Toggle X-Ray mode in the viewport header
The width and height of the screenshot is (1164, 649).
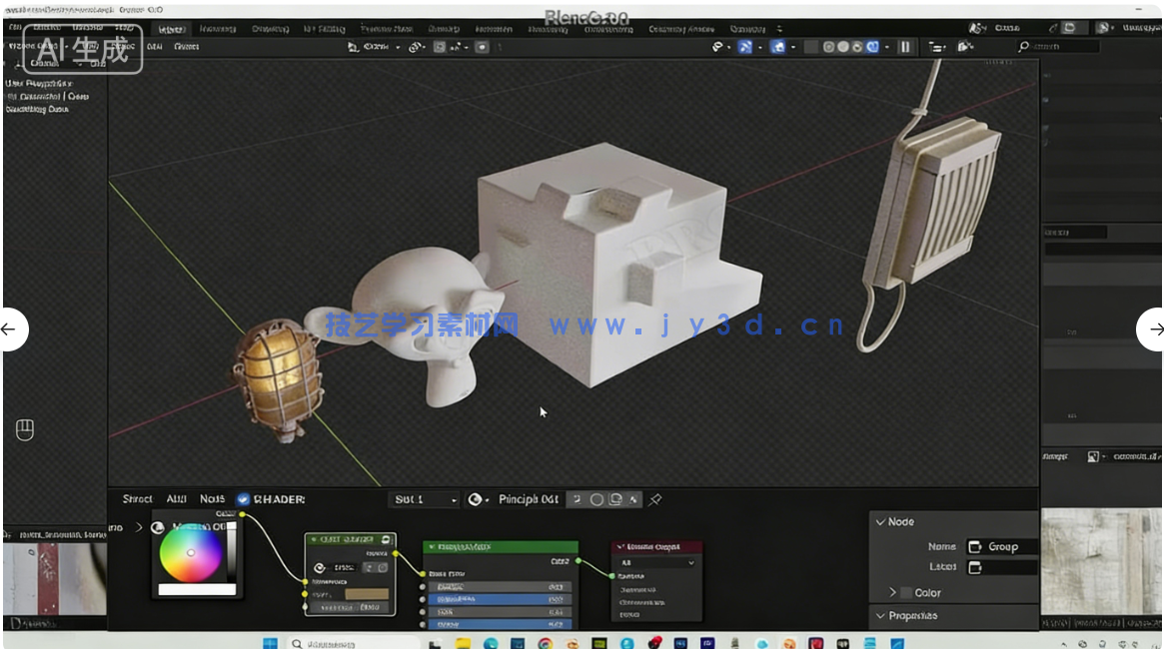click(811, 47)
